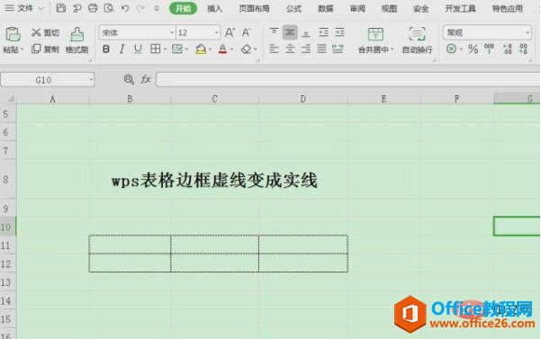Open the number format dropdown (常规)

click(527, 32)
